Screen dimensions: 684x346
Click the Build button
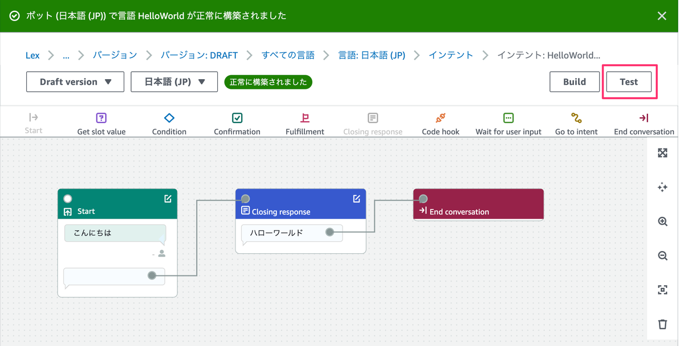click(x=574, y=81)
